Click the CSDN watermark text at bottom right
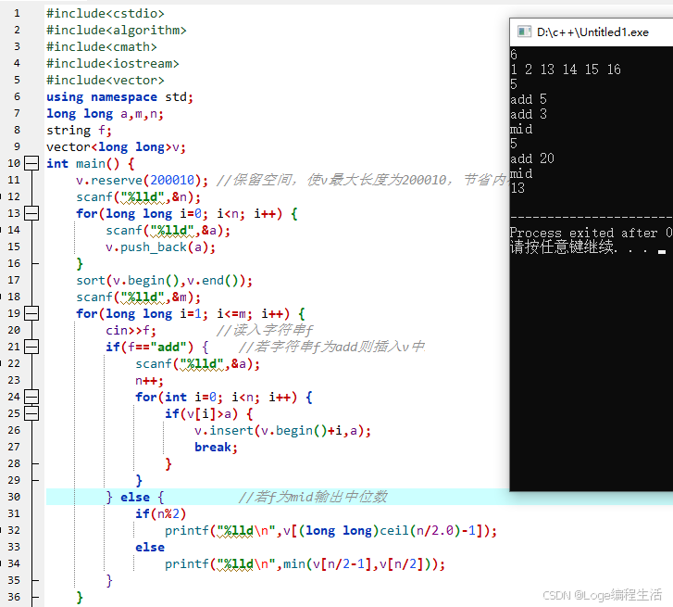 click(602, 594)
